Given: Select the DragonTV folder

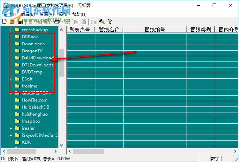Looking at the screenshot, I should 32,51.
